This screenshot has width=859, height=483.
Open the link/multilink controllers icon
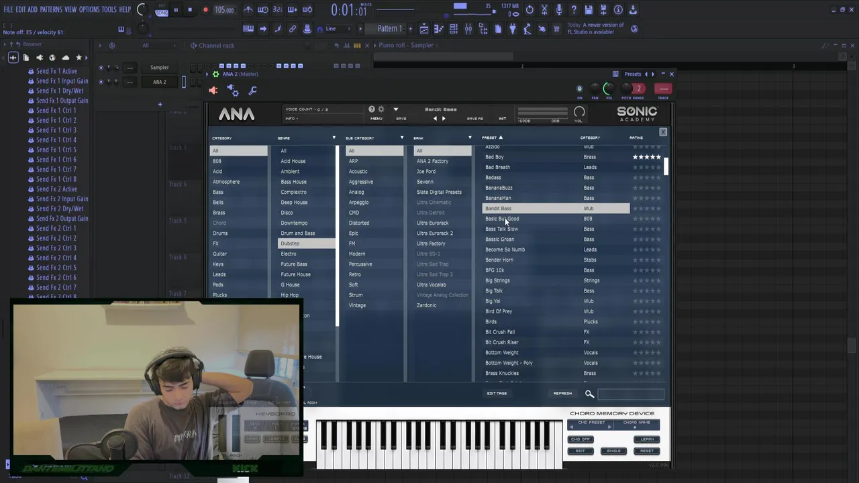(x=293, y=29)
